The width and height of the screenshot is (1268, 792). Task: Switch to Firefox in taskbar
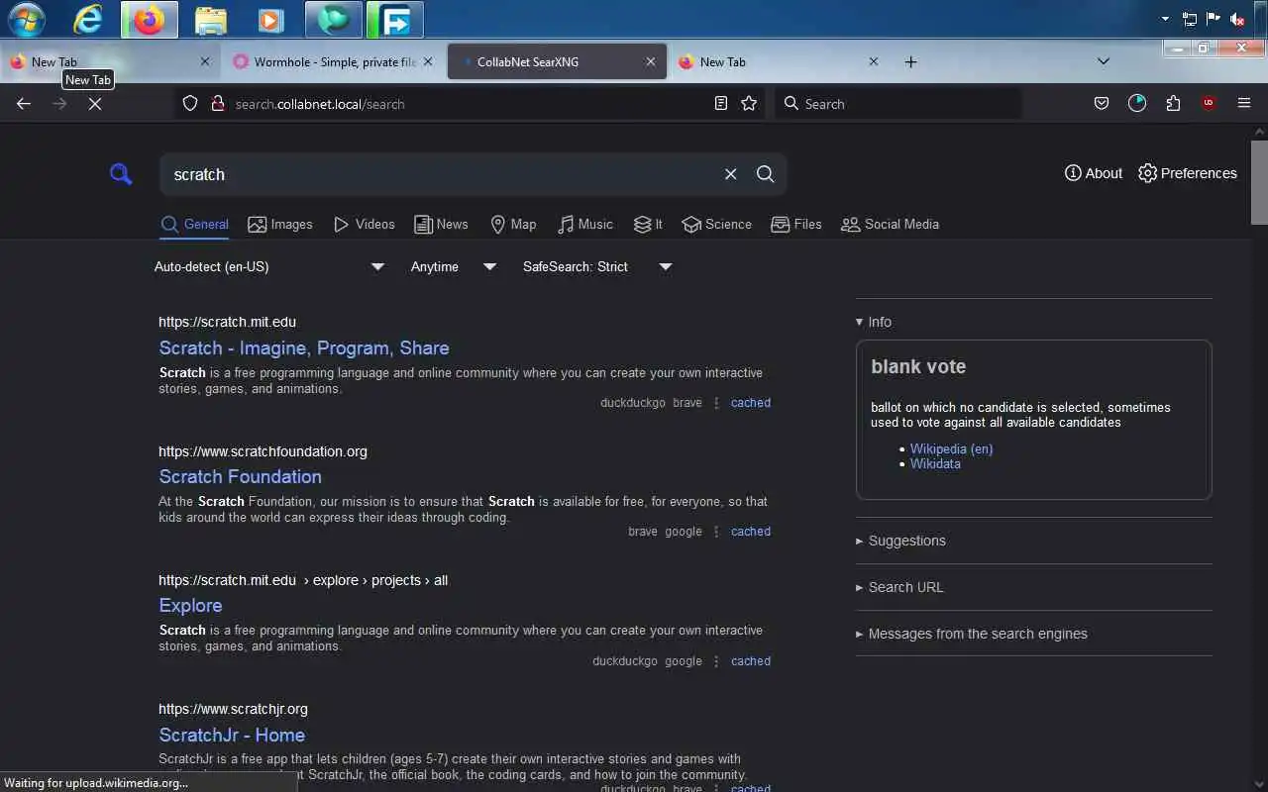click(150, 19)
